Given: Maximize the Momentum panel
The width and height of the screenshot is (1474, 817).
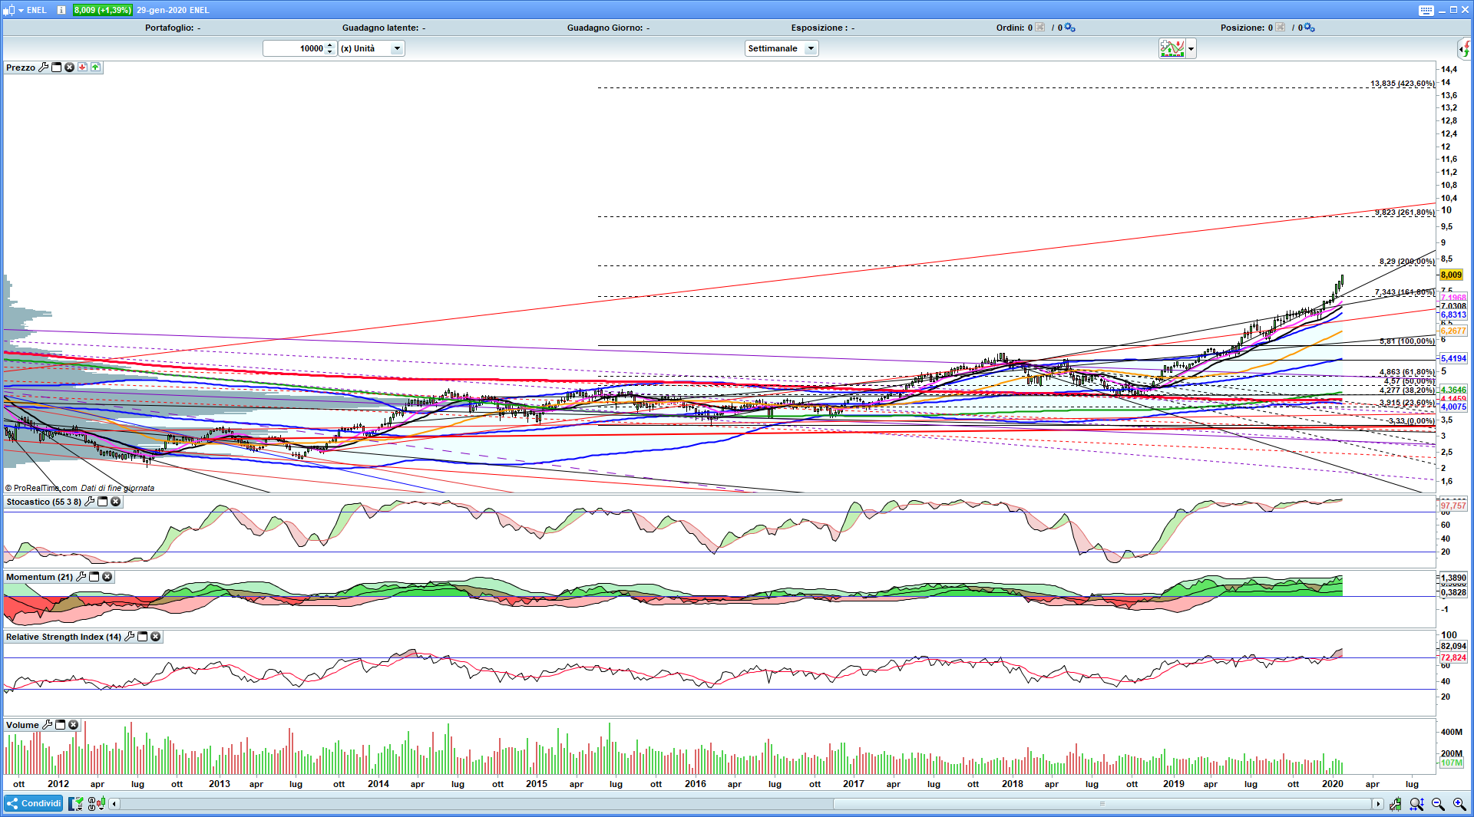Looking at the screenshot, I should 94,577.
